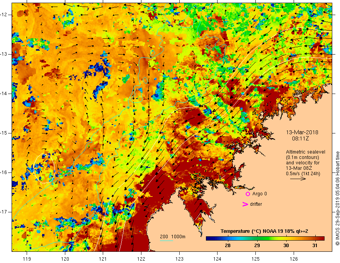
Task: Click the '-17' latitude axis label
Action: pos(3,212)
